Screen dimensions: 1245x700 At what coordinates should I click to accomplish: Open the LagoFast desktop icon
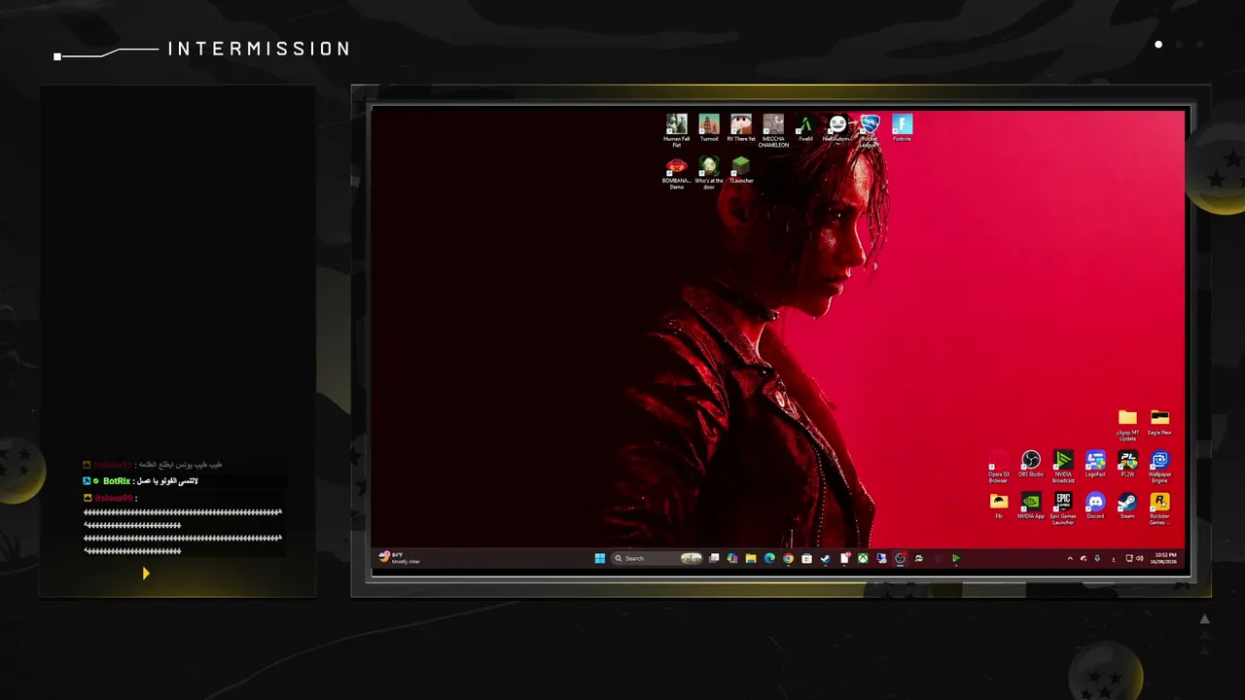pyautogui.click(x=1095, y=464)
